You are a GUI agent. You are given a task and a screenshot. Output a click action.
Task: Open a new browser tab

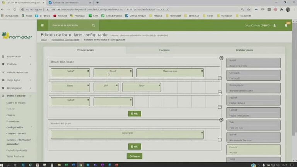tap(97, 3)
